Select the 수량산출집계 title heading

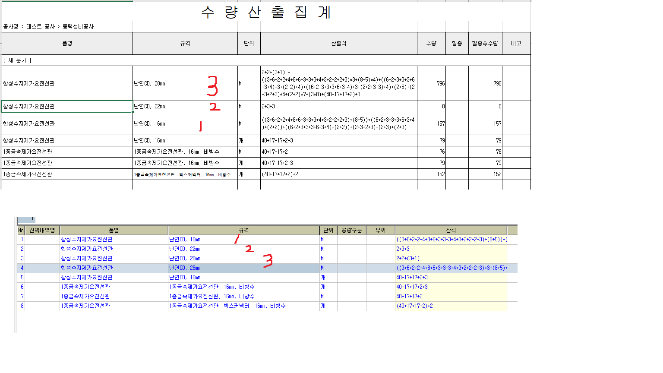[266, 12]
